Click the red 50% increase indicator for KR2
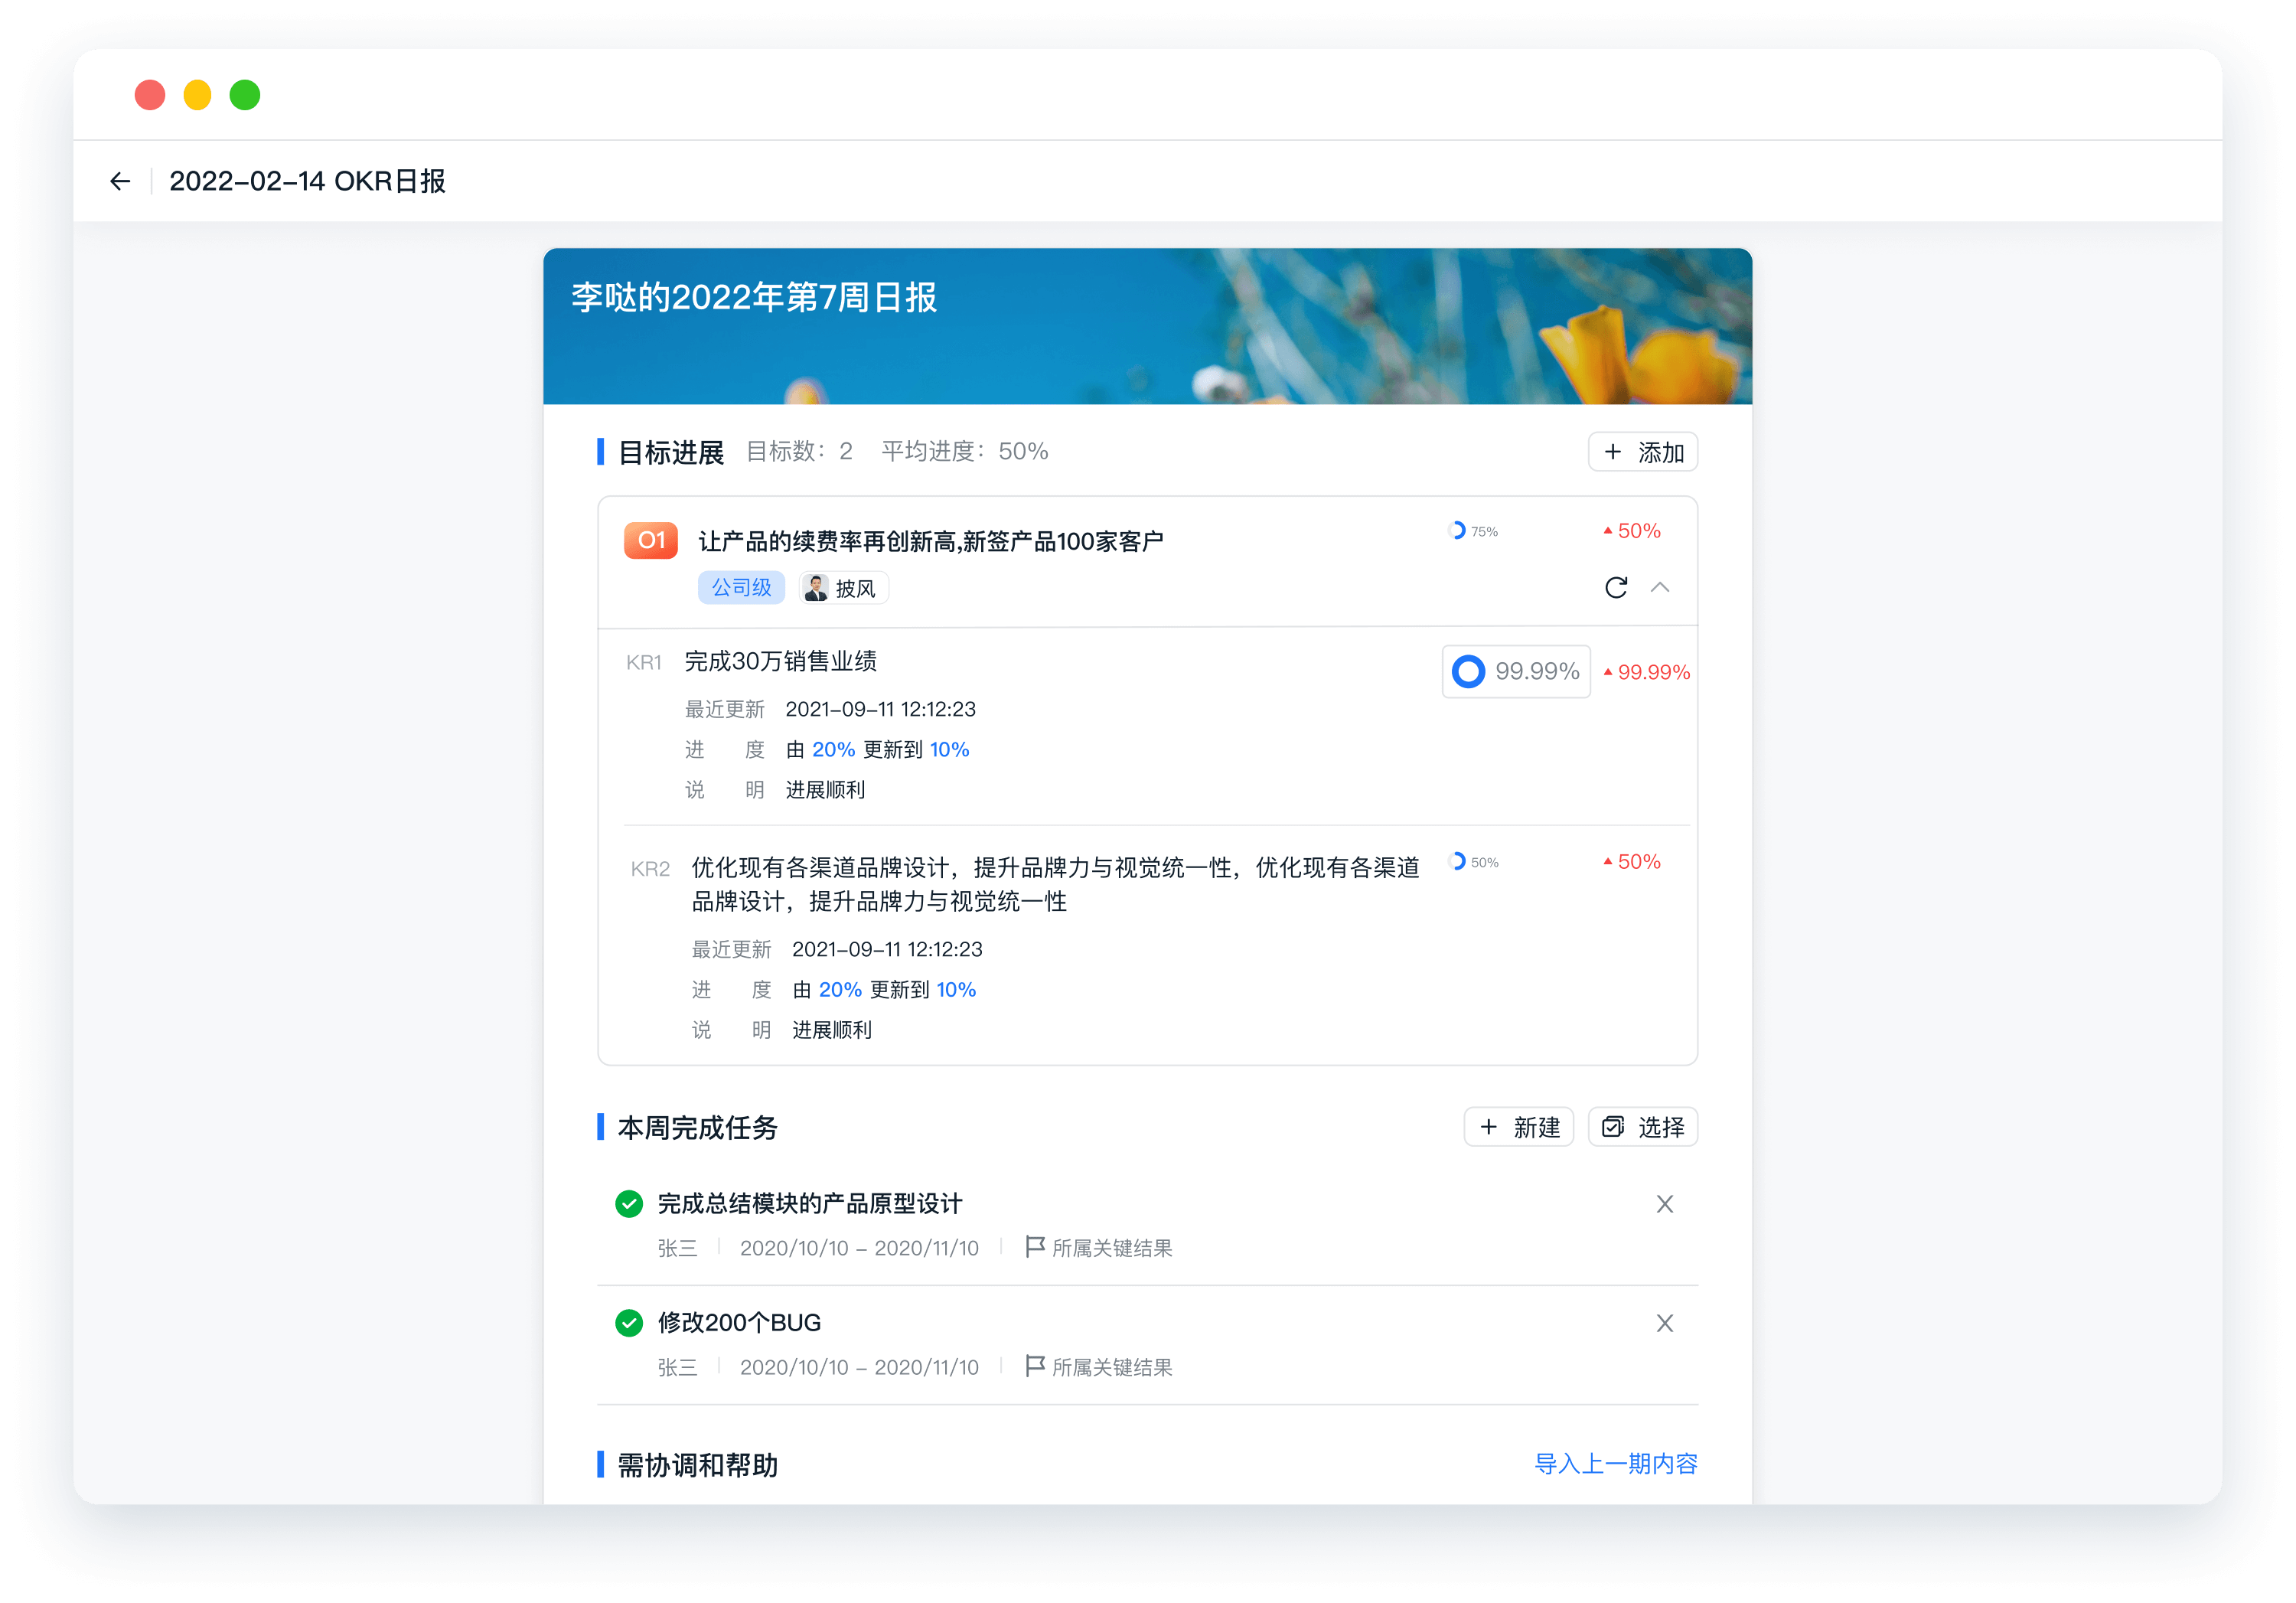Screen dimensions: 2296x1603 point(1631,862)
